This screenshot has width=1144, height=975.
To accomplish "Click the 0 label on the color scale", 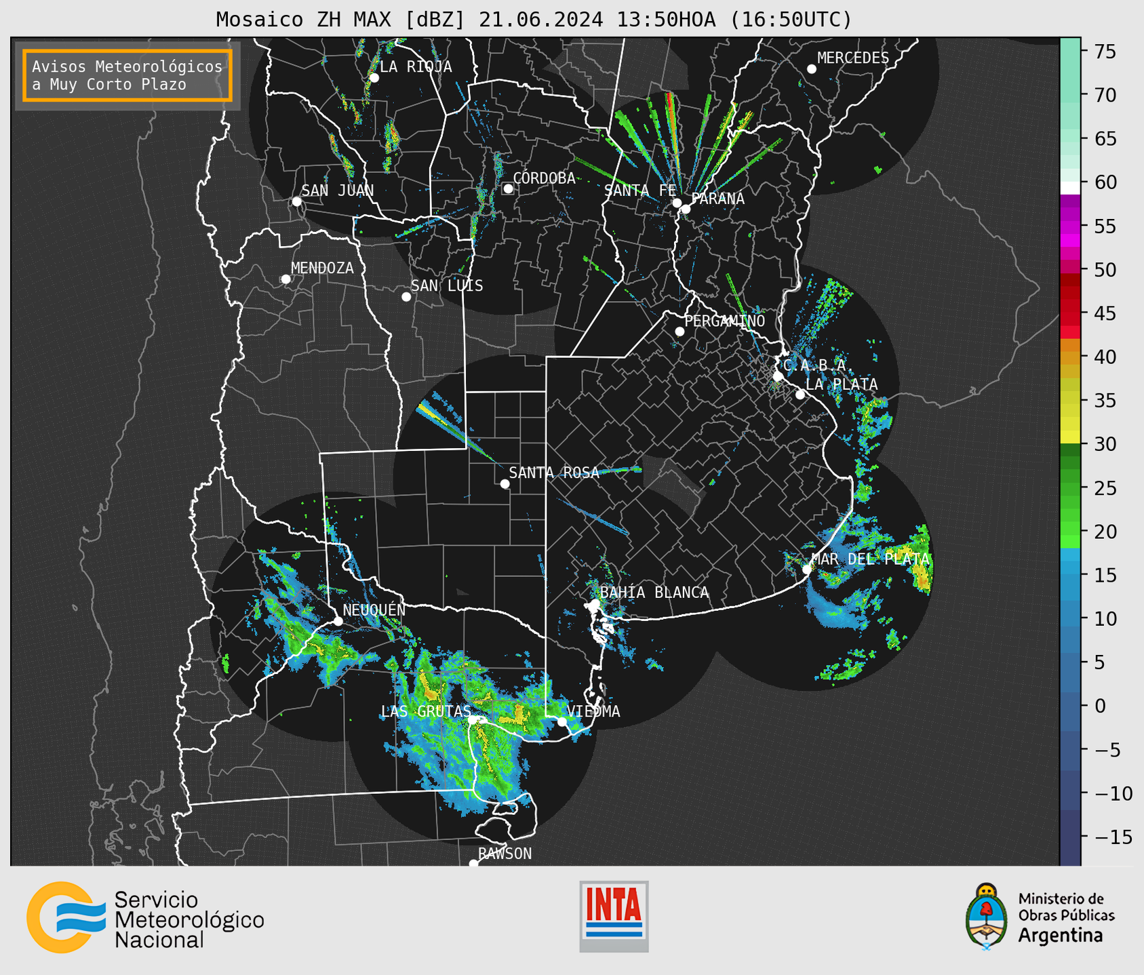I will pyautogui.click(x=1100, y=706).
